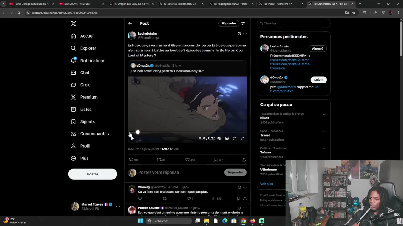Click Voir plus under trends

pos(266,184)
